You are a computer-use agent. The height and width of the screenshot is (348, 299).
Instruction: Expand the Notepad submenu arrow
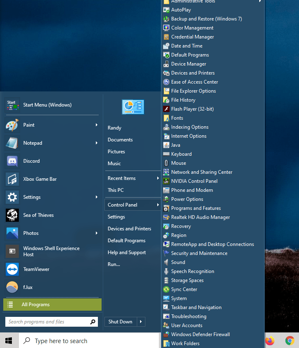[97, 143]
